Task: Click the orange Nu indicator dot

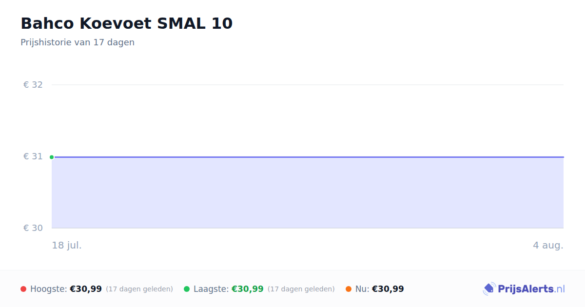Action: [349, 289]
